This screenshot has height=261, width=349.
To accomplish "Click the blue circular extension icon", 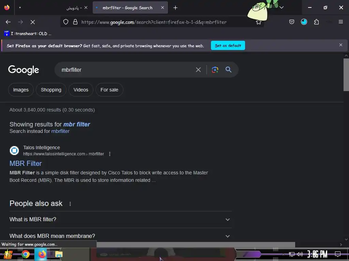I will point(304,22).
